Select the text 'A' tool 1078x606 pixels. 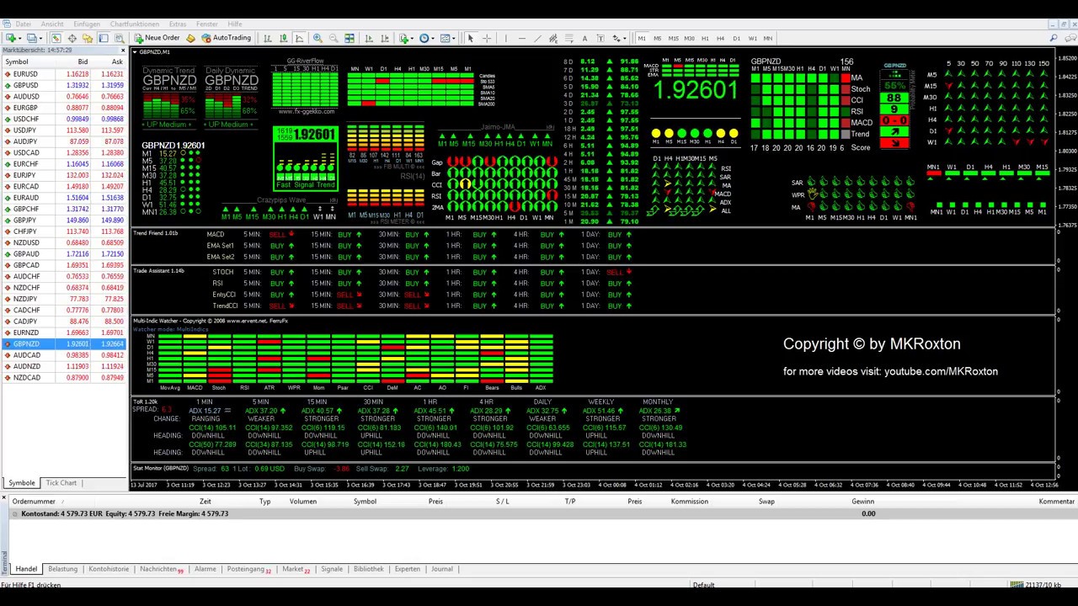[x=584, y=38]
